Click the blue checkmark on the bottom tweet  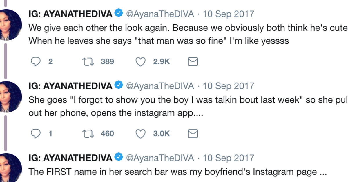(x=118, y=158)
